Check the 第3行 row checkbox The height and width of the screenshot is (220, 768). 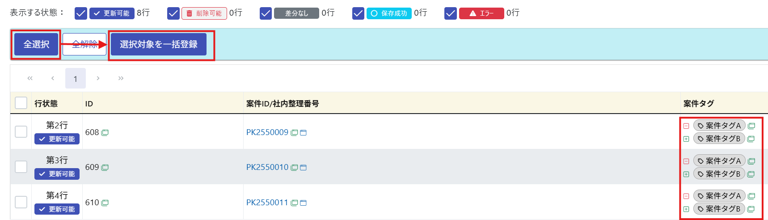pos(21,167)
